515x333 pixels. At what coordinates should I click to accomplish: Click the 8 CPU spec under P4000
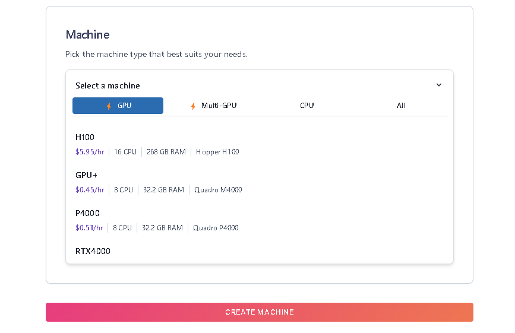click(x=122, y=228)
